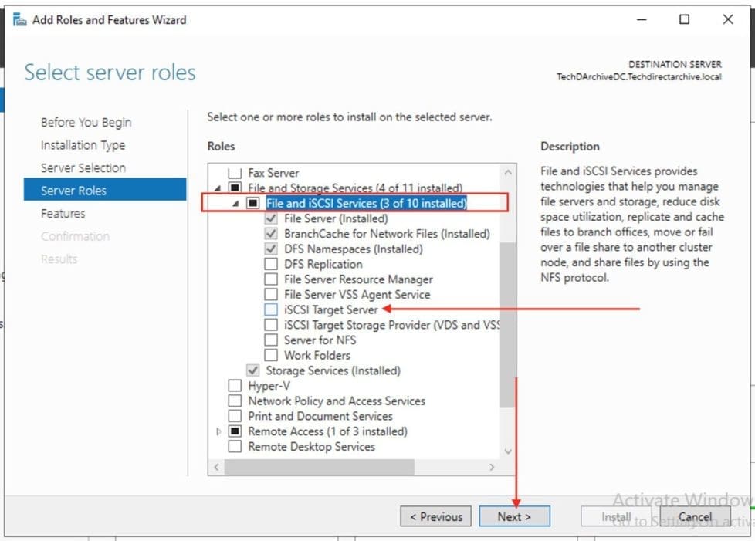Cancel the Add Roles wizard
The image size is (755, 541).
coord(695,516)
